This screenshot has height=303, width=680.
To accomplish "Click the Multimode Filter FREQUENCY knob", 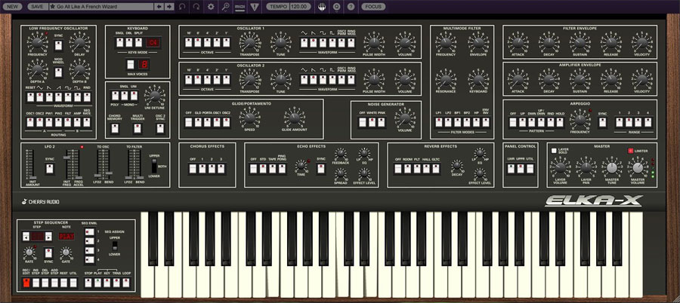I will (445, 42).
